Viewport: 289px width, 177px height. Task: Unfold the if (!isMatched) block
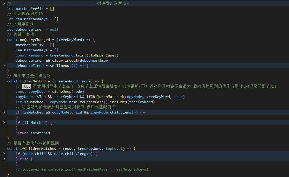pos(4,123)
